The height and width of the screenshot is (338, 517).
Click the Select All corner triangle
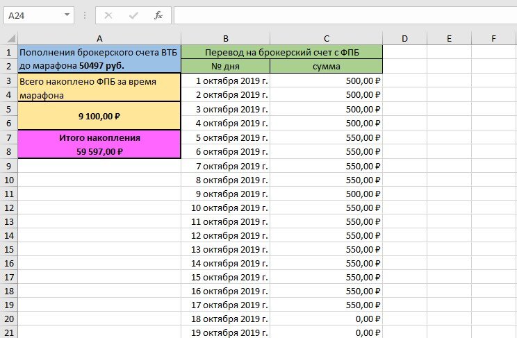tap(11, 39)
